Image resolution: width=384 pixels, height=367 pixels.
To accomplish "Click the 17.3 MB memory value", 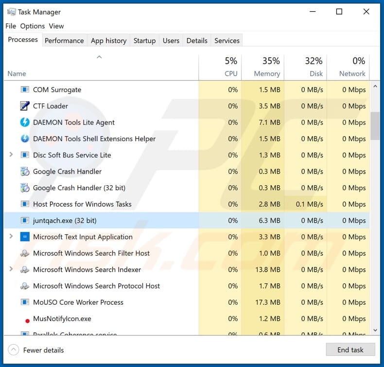I will click(x=268, y=302).
